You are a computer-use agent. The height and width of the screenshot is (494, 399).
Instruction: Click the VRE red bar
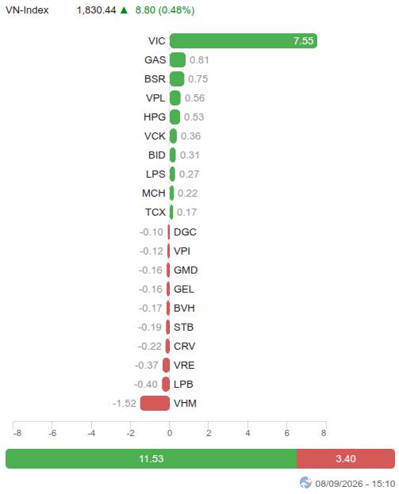click(x=166, y=365)
